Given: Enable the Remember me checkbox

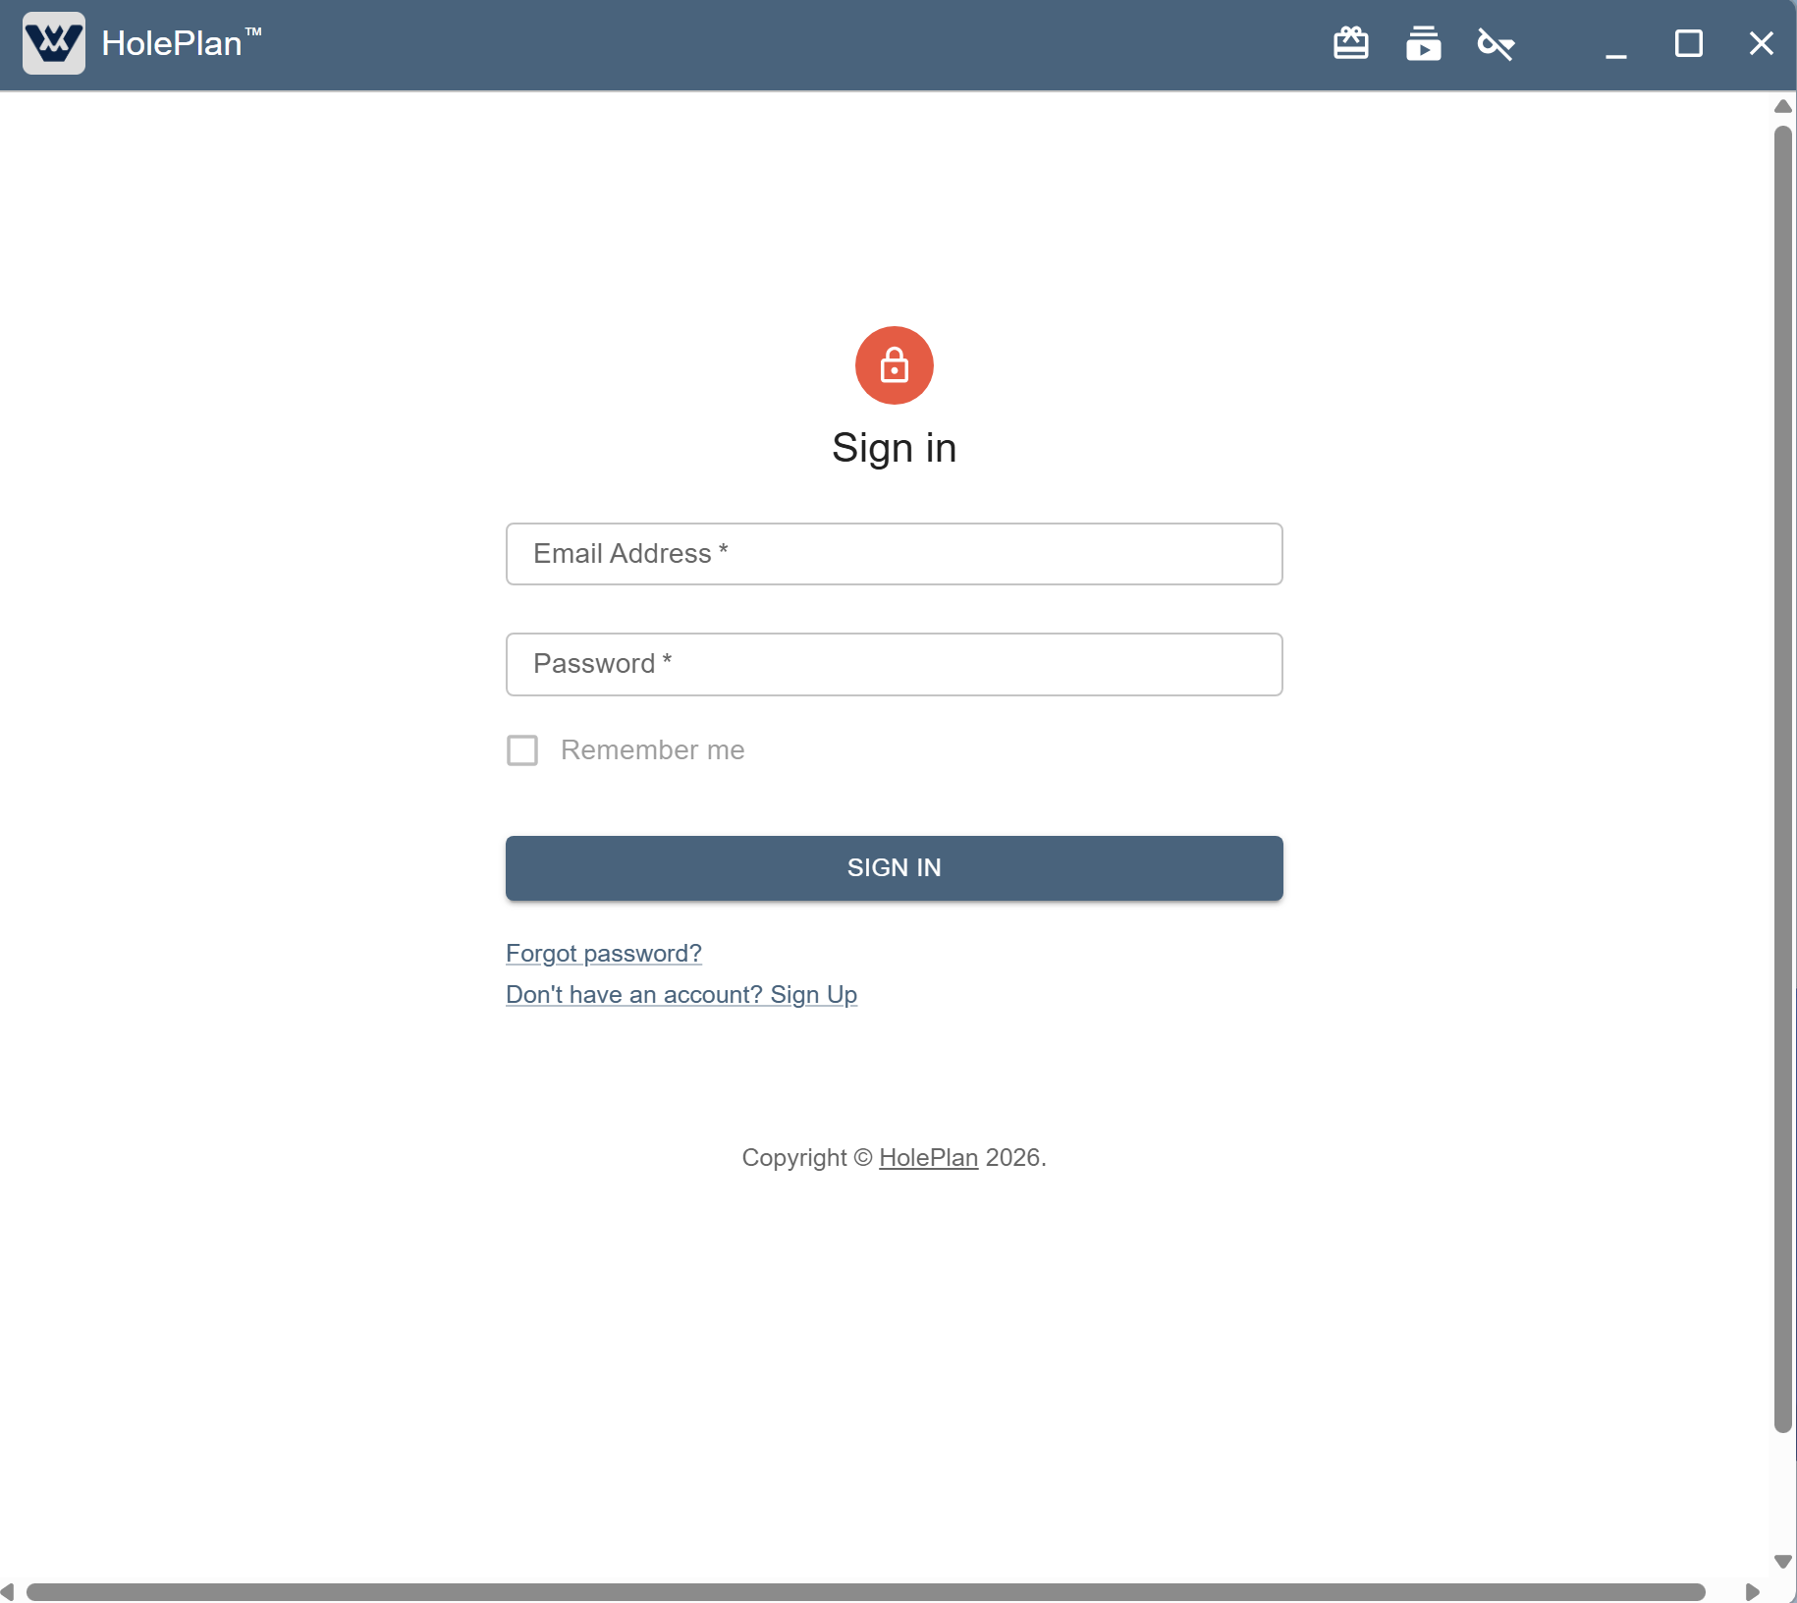Looking at the screenshot, I should click(522, 750).
